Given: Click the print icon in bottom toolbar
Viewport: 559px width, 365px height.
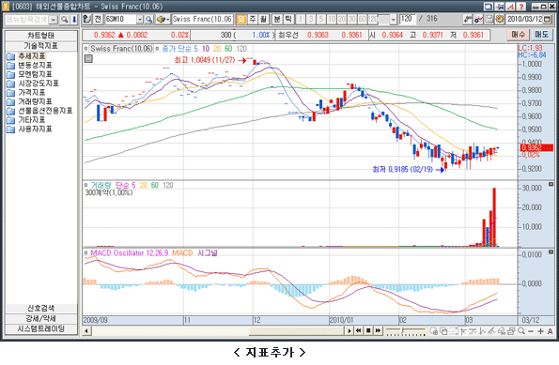Looking at the screenshot, I should point(511,331).
